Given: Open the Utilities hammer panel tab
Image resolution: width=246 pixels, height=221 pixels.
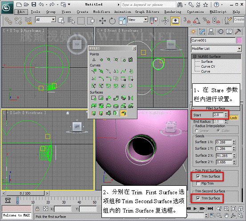Looking at the screenshot, I should (x=238, y=32).
